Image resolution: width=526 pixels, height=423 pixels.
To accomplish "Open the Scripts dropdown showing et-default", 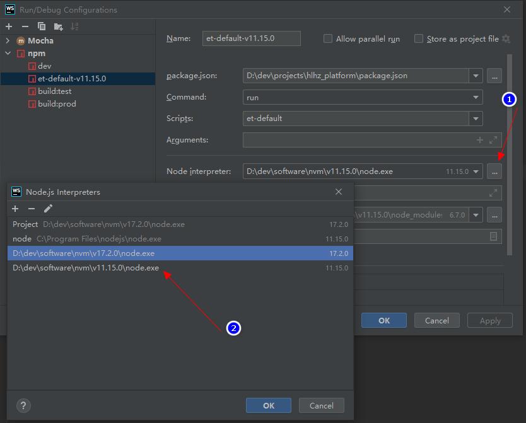I will 476,119.
